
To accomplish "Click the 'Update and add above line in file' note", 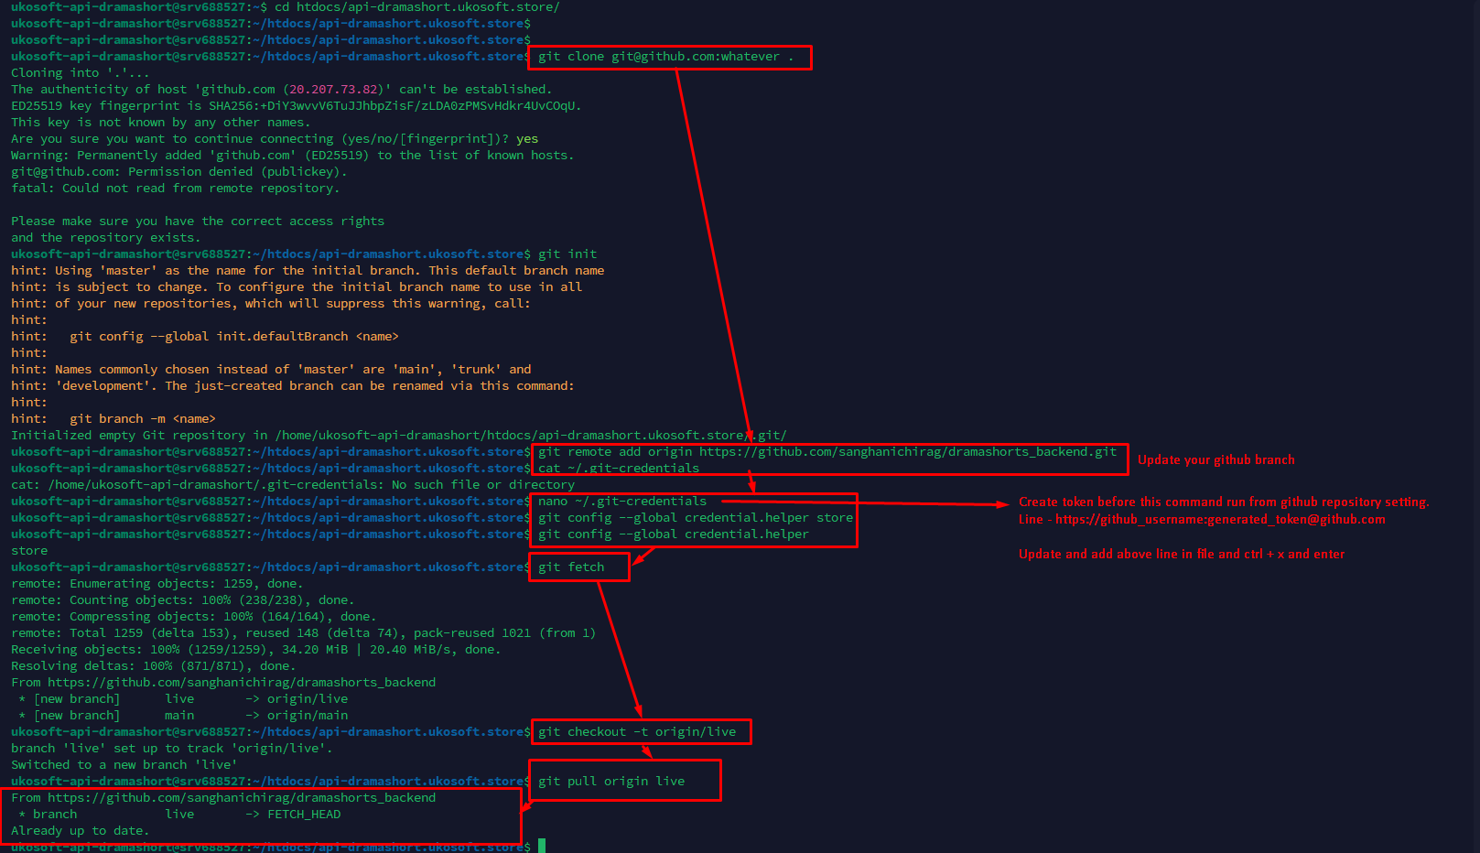I will [x=1182, y=555].
